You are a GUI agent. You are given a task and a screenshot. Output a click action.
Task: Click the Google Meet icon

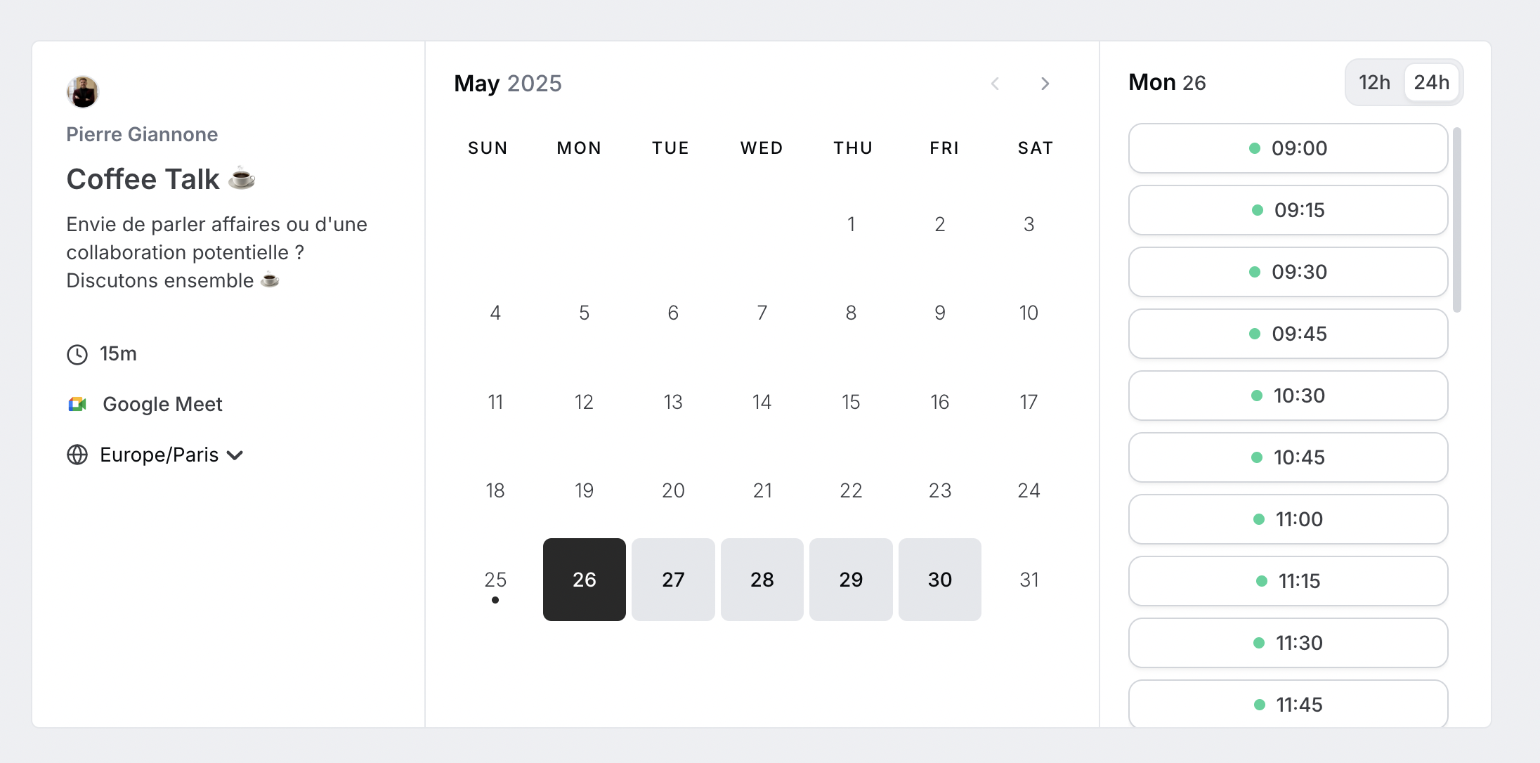coord(77,404)
